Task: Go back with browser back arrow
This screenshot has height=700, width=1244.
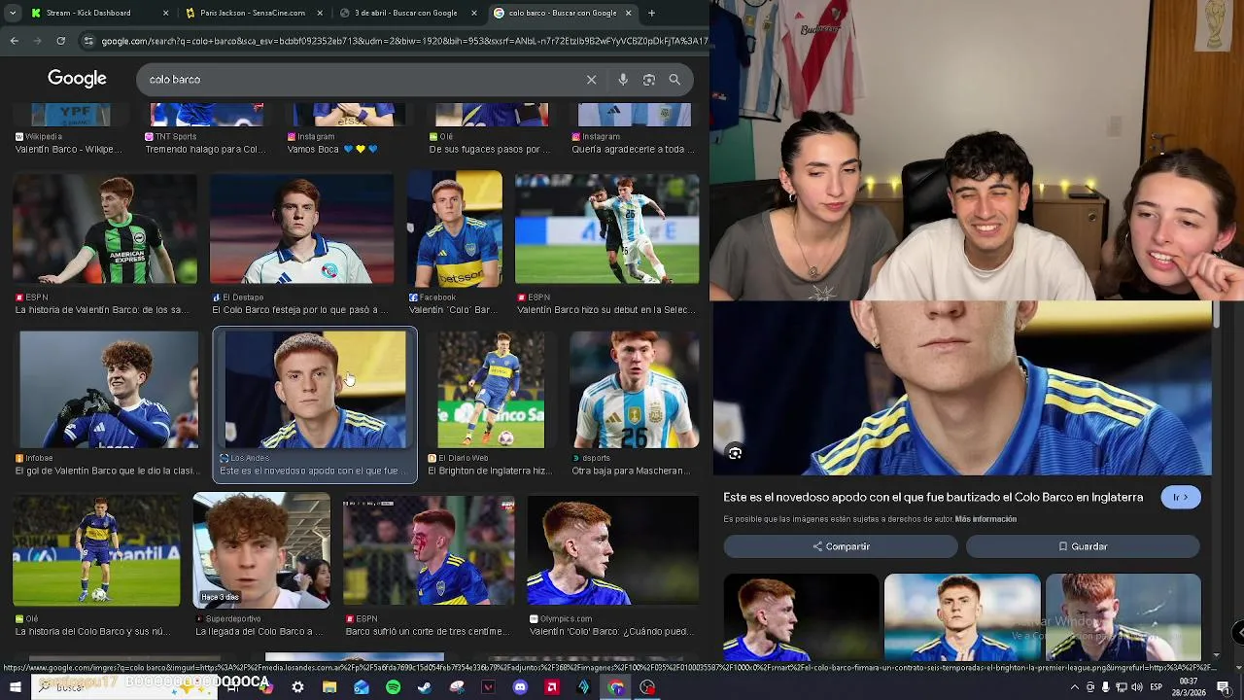Action: tap(14, 41)
